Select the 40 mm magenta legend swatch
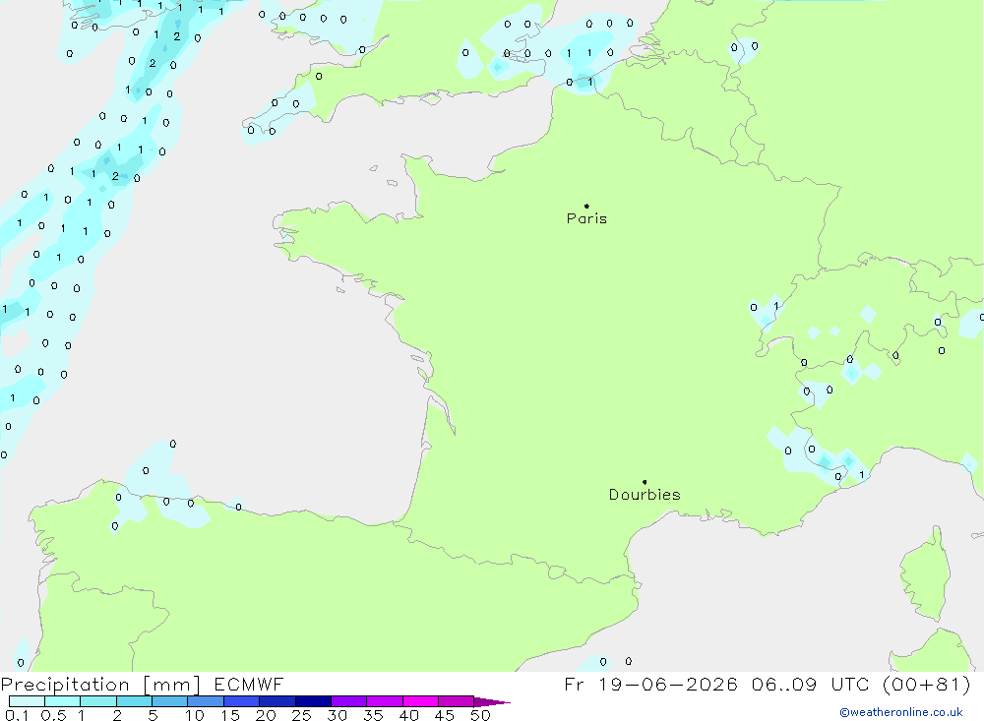 coord(420,701)
